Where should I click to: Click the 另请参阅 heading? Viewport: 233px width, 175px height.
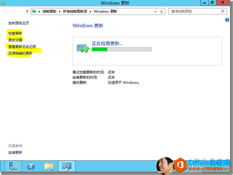[x=15, y=146]
